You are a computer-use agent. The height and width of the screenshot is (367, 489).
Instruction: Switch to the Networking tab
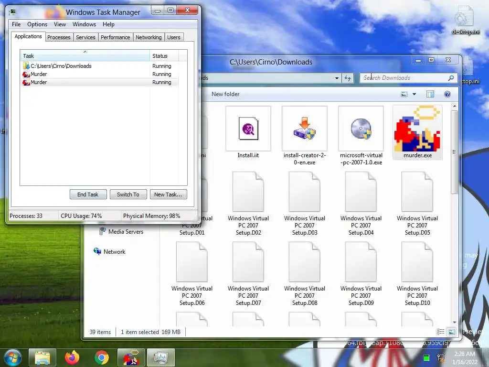point(149,37)
